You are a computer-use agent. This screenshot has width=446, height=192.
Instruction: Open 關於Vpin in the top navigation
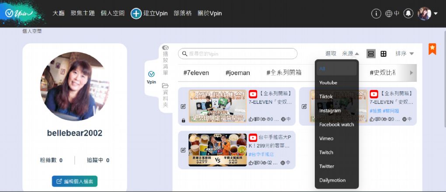(209, 14)
